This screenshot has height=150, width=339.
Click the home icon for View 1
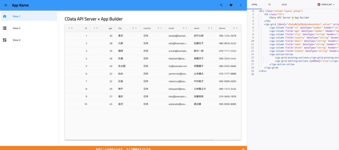(x=5, y=16)
